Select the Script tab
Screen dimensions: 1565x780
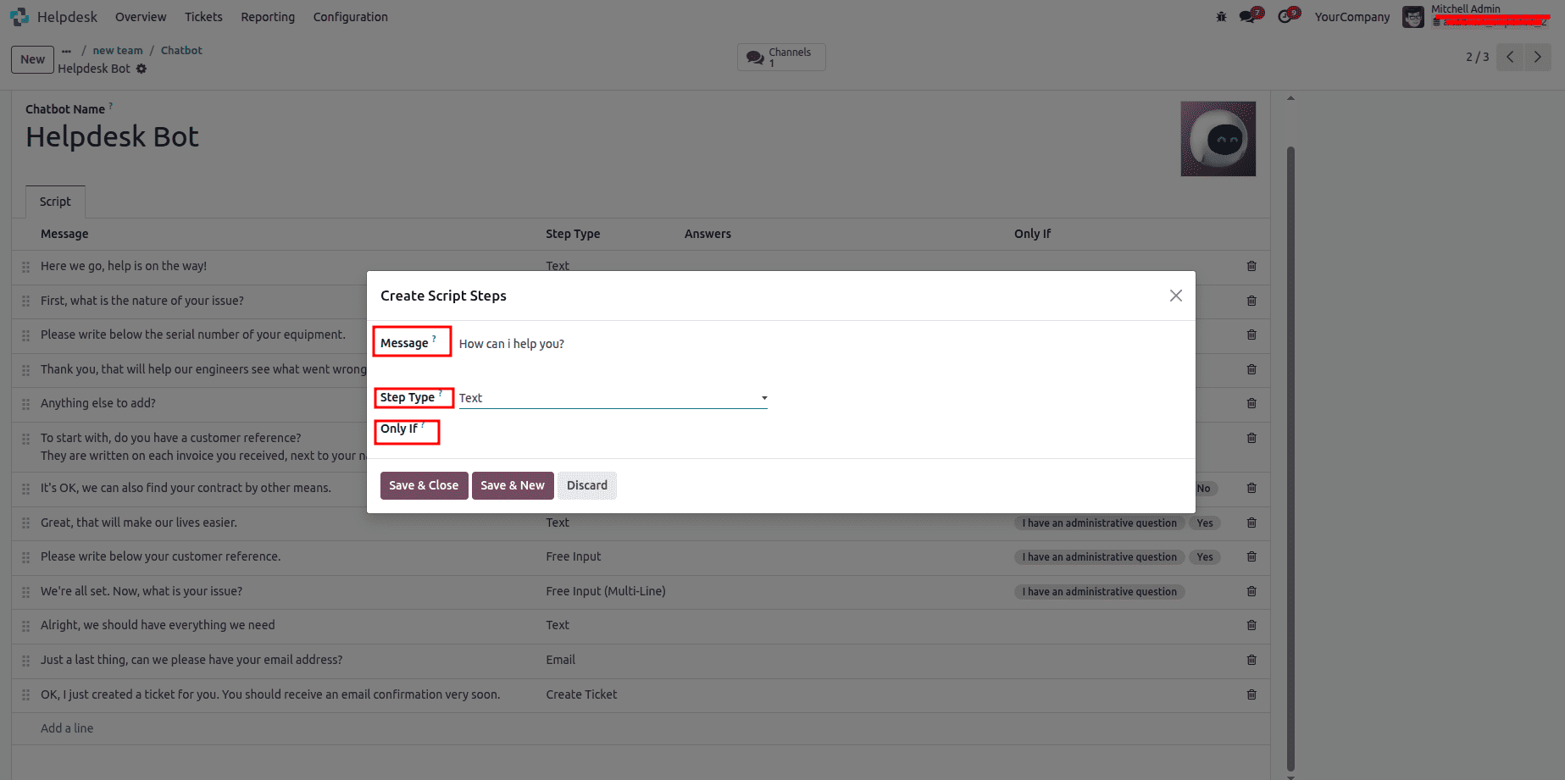tap(54, 202)
